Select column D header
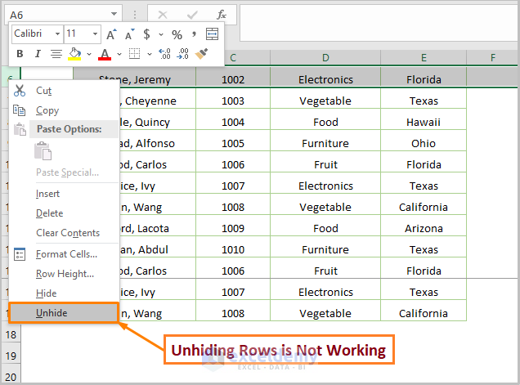The image size is (520, 385). (x=325, y=58)
